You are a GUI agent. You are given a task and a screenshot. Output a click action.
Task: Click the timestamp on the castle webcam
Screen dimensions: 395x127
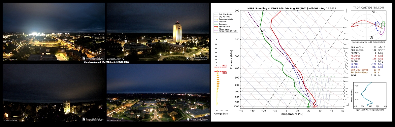coord(10,120)
